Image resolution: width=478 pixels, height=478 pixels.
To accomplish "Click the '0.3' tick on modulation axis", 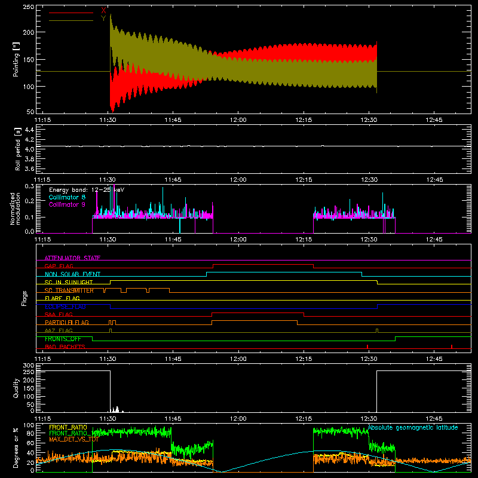I will click(29, 186).
